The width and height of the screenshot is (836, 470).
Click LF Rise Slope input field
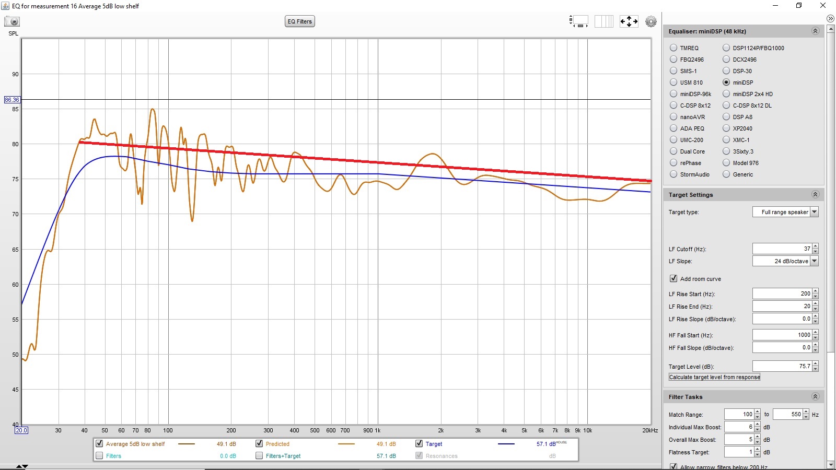tap(782, 319)
